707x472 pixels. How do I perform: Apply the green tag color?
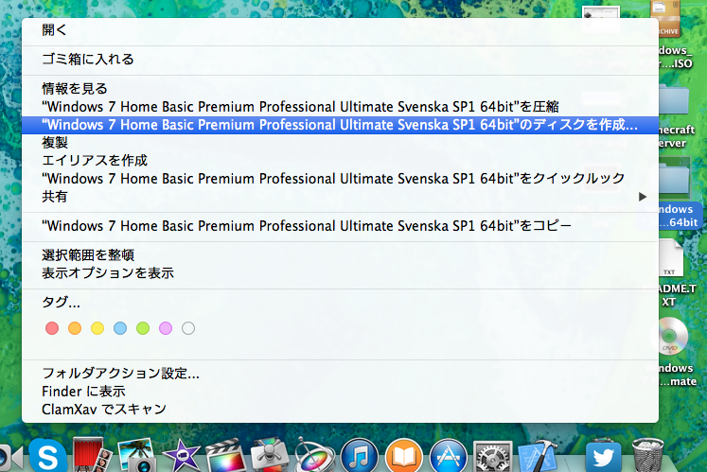point(143,328)
